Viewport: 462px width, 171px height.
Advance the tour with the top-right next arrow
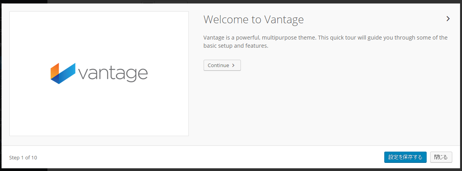click(x=448, y=19)
